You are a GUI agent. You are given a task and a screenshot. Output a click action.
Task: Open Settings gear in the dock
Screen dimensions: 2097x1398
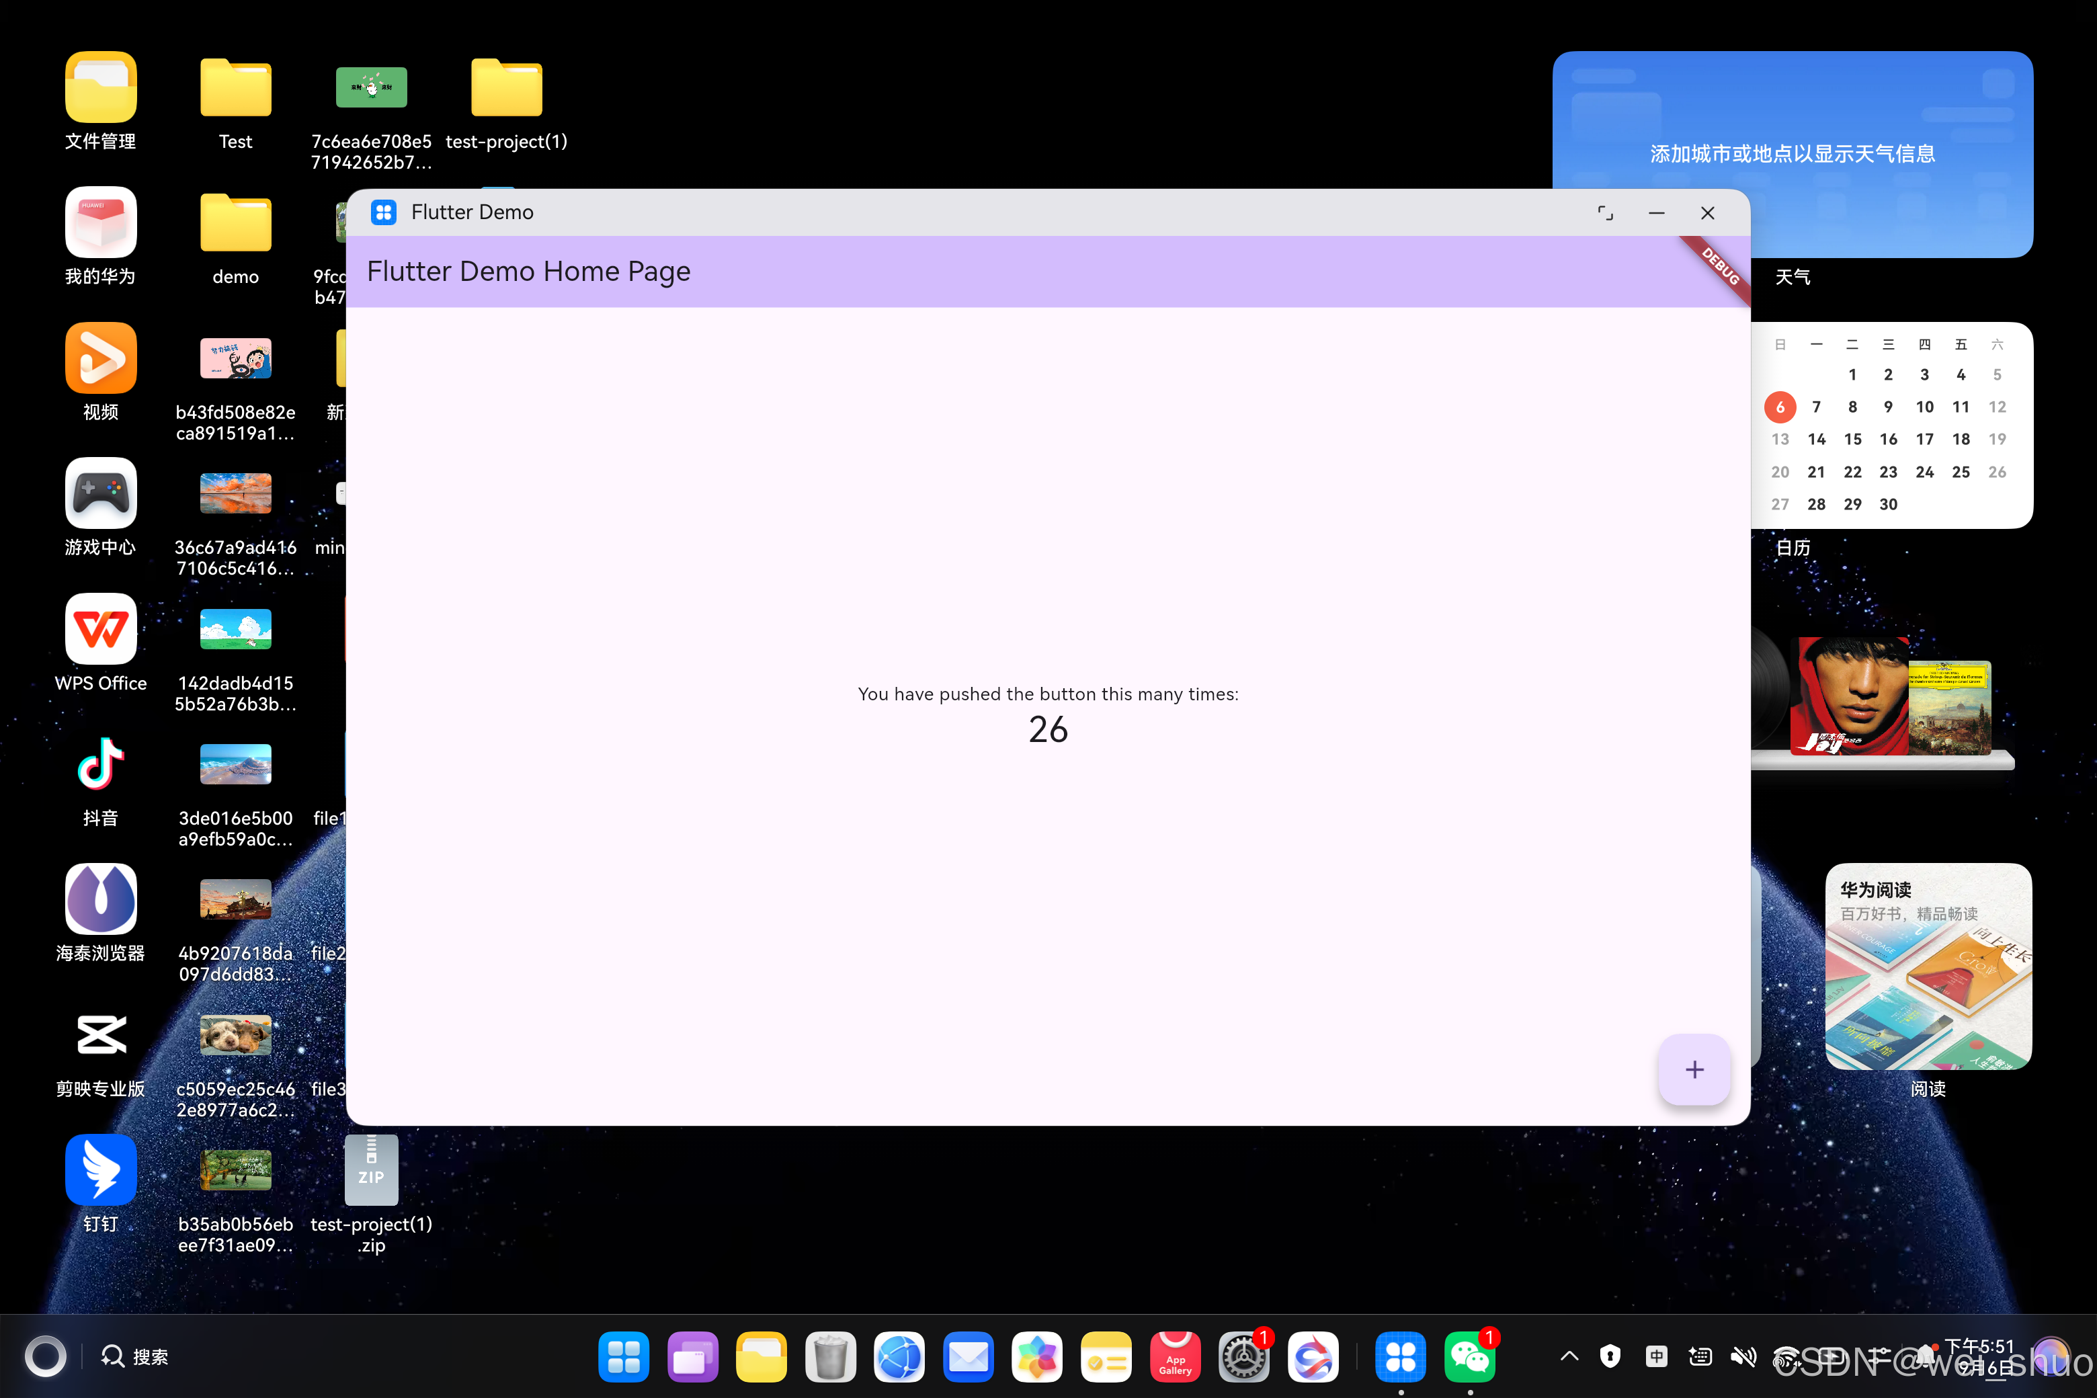pos(1244,1356)
